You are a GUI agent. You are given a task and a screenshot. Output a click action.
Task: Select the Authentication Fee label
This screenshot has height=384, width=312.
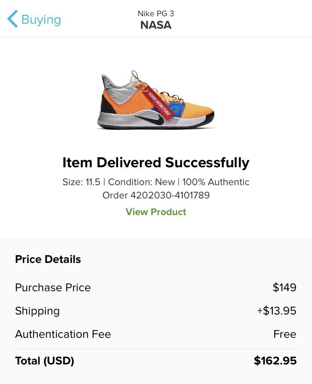63,334
